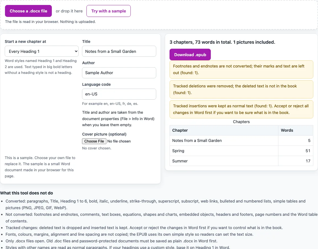Click the footnotes and endnotes warning notice
This screenshot has height=249, width=318.
[241, 69]
